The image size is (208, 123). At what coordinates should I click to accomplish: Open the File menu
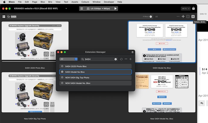pos(20,2)
